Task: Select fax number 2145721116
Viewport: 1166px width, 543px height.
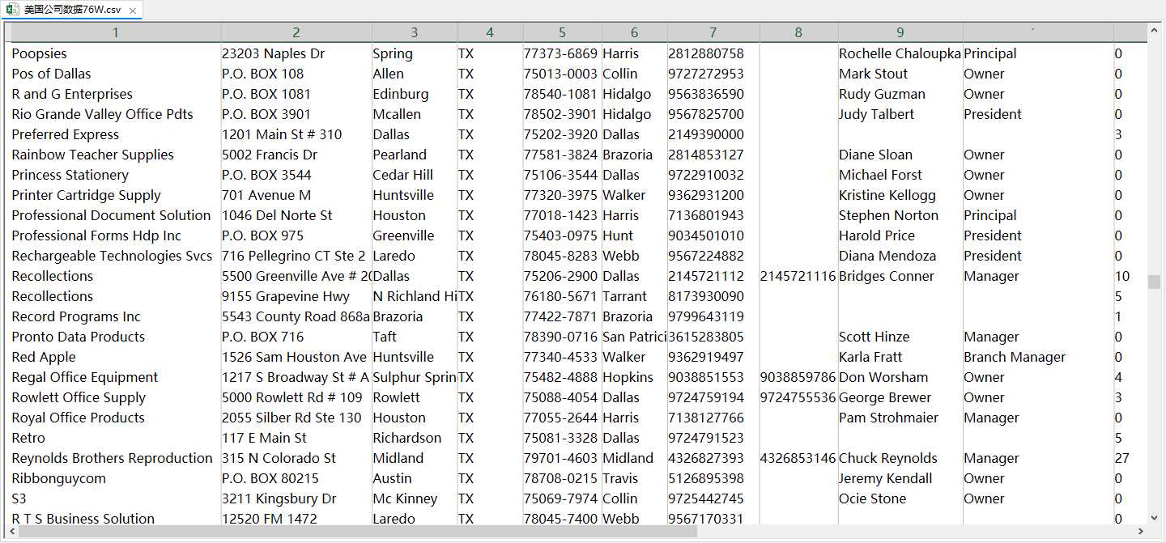Action: click(x=798, y=276)
